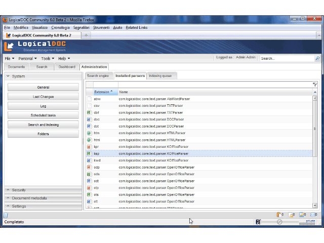The image size is (324, 243).
Task: Open the Tools dropdown menu
Action: [x=48, y=59]
